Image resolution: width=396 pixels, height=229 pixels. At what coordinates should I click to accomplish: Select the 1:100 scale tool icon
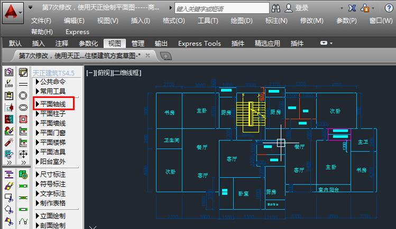click(9, 84)
